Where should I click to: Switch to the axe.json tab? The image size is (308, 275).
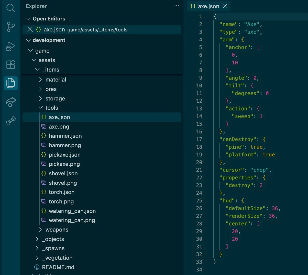pos(208,6)
